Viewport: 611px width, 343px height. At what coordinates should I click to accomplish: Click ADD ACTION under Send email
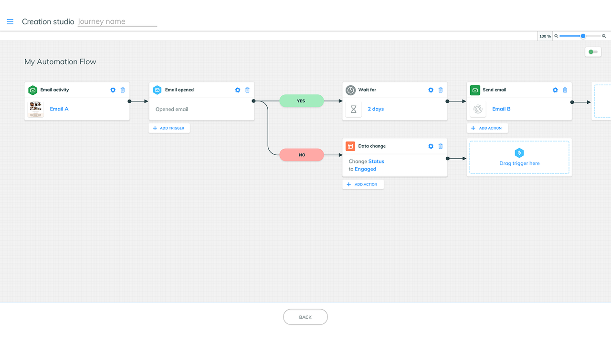(x=487, y=128)
